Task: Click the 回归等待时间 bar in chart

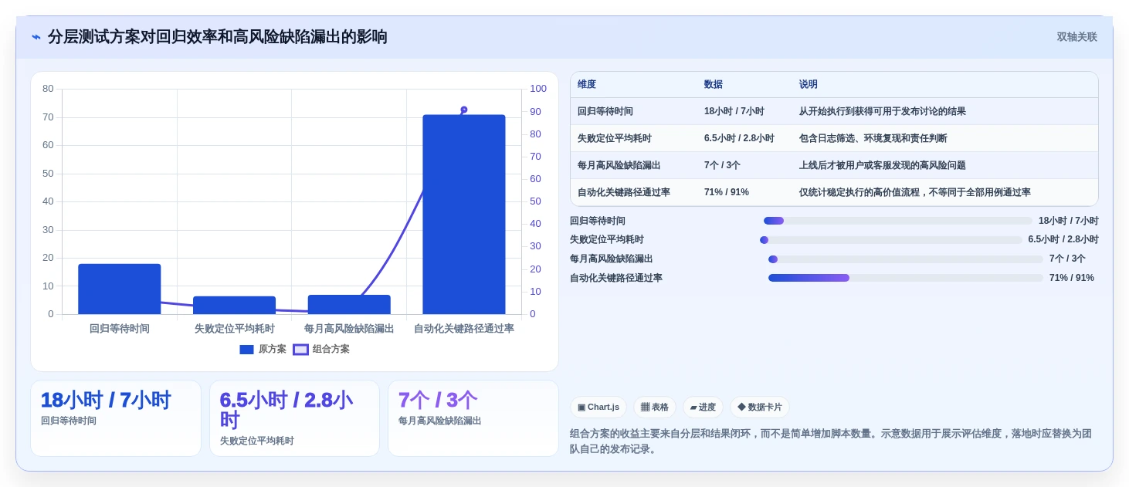Action: click(120, 289)
